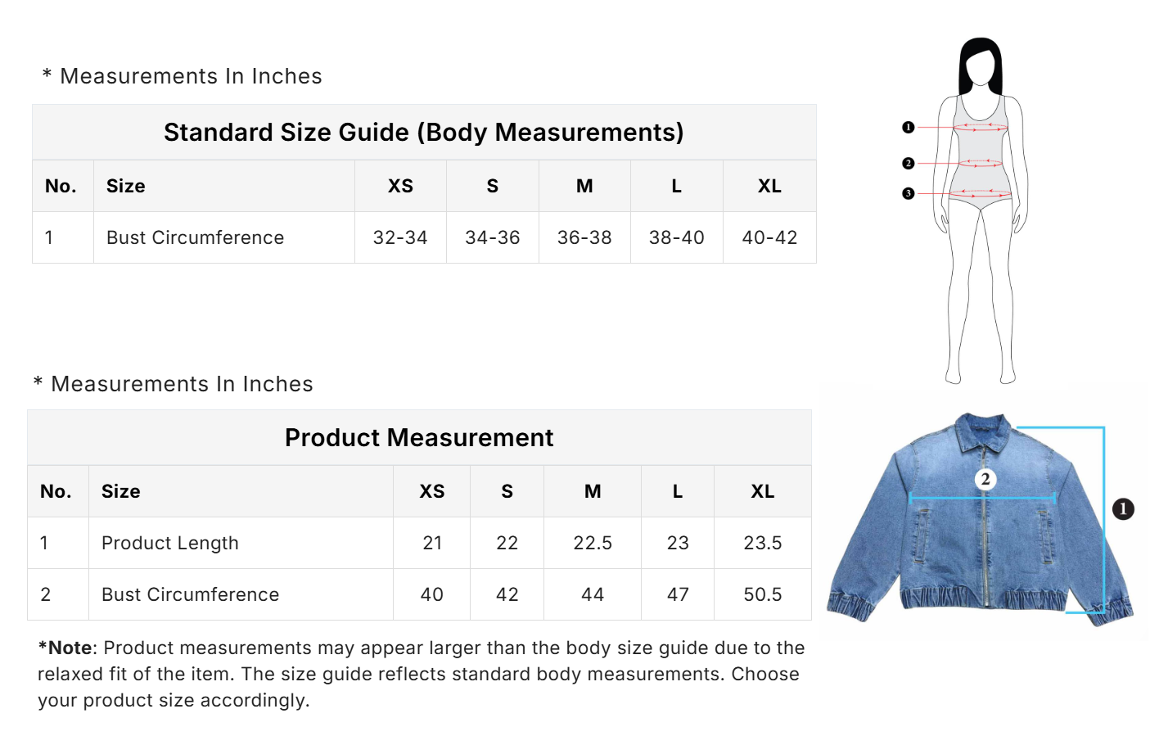Click marker 2 on the body figure

click(908, 164)
